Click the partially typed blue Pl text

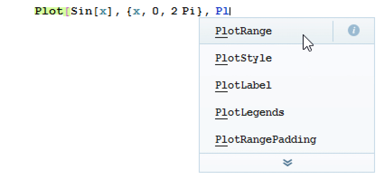tap(222, 11)
